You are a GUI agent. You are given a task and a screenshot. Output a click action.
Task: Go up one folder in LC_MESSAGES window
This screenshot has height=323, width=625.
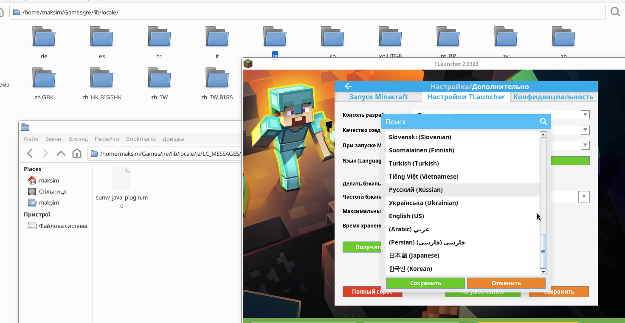tap(61, 153)
